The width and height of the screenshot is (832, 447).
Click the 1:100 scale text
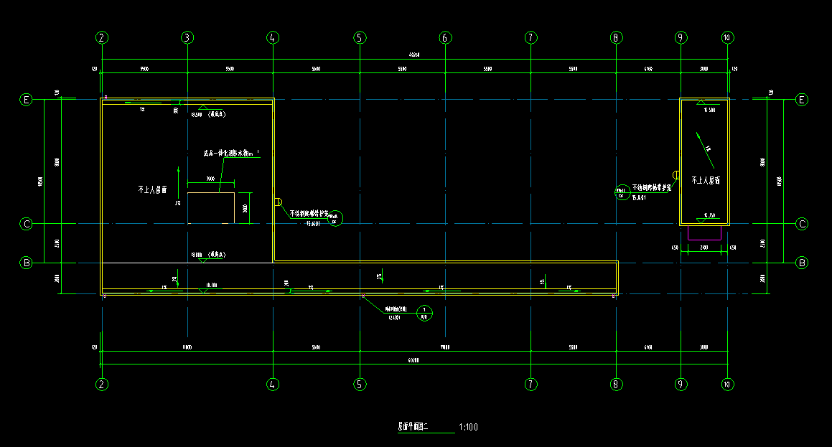[x=468, y=428]
